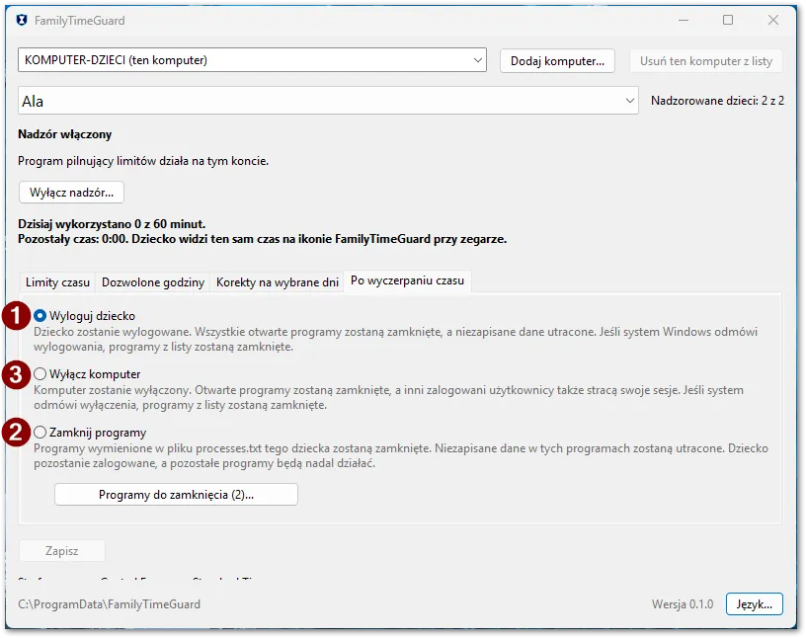Minimize the FamilyTimeGuard window
The height and width of the screenshot is (638, 806).
click(684, 21)
